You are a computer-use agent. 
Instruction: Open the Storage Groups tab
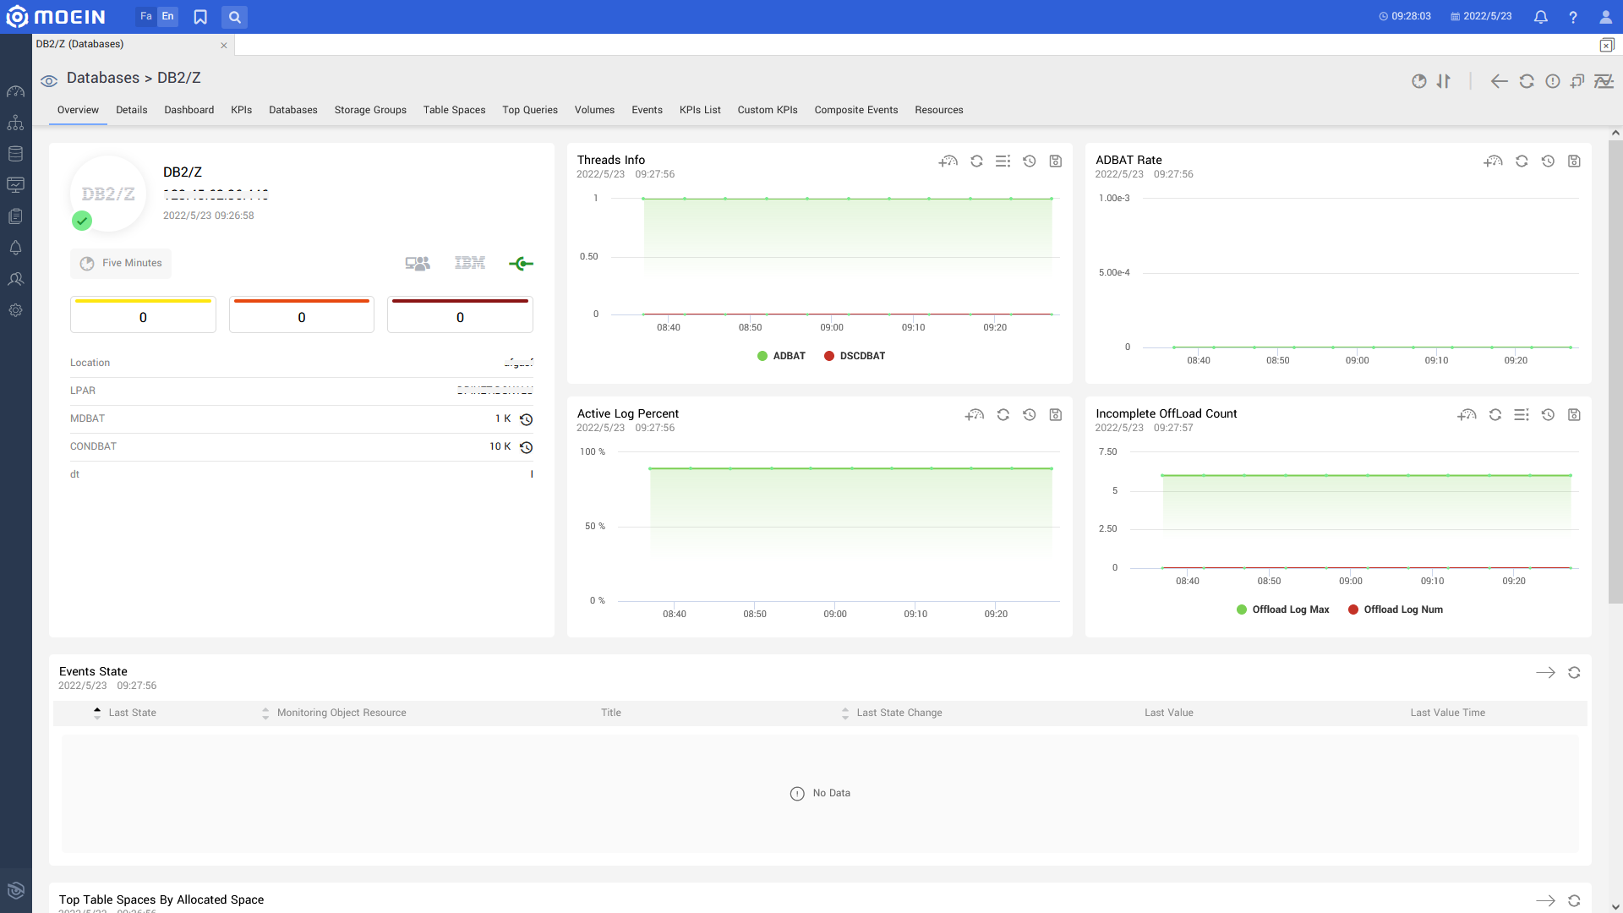coord(370,110)
